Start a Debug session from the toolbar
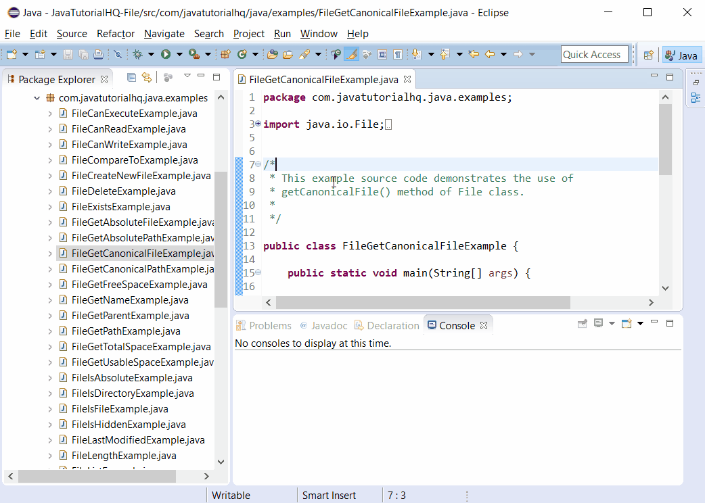The width and height of the screenshot is (705, 503). tap(139, 53)
